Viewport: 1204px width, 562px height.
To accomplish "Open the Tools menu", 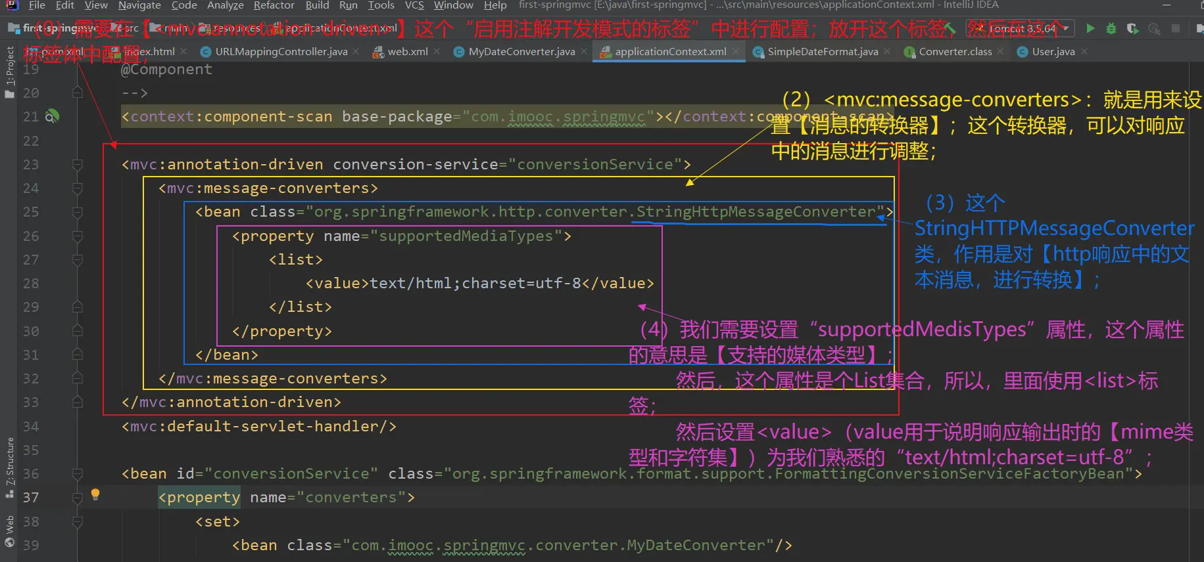I will (x=381, y=5).
